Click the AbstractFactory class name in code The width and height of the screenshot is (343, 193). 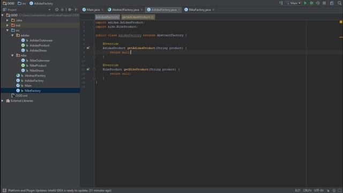tap(170, 35)
